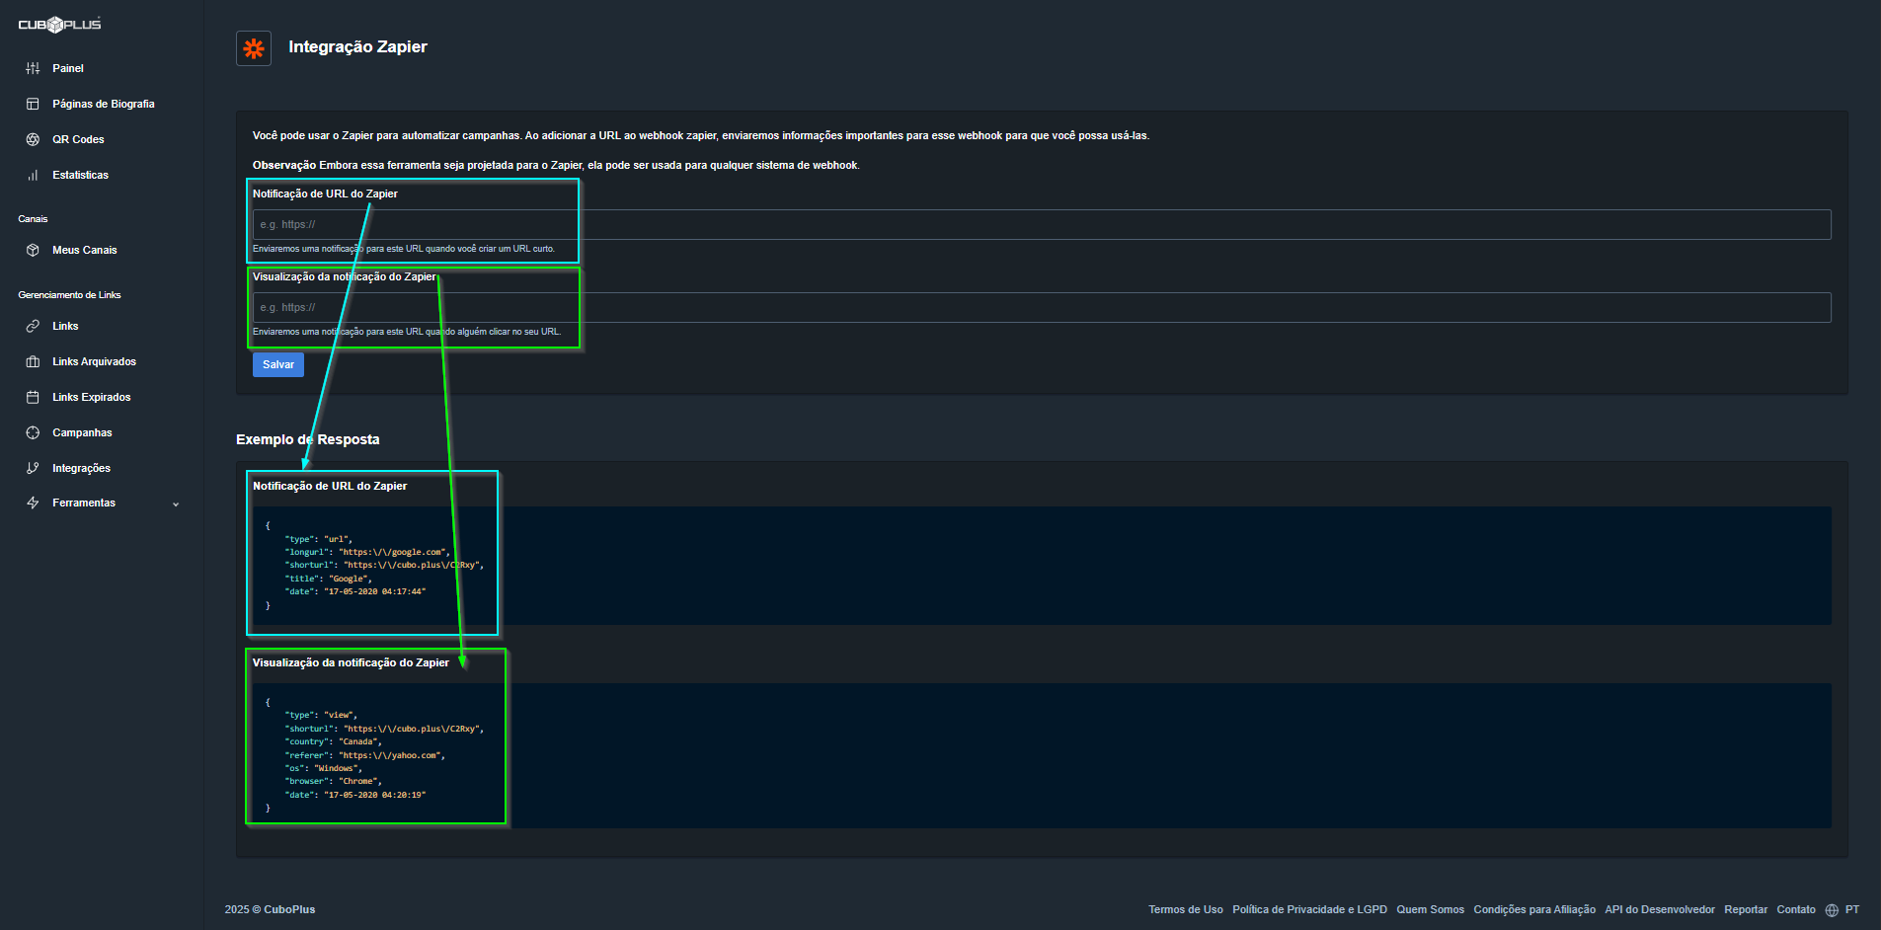1881x930 pixels.
Task: Open Integrações menu item
Action: coord(81,468)
